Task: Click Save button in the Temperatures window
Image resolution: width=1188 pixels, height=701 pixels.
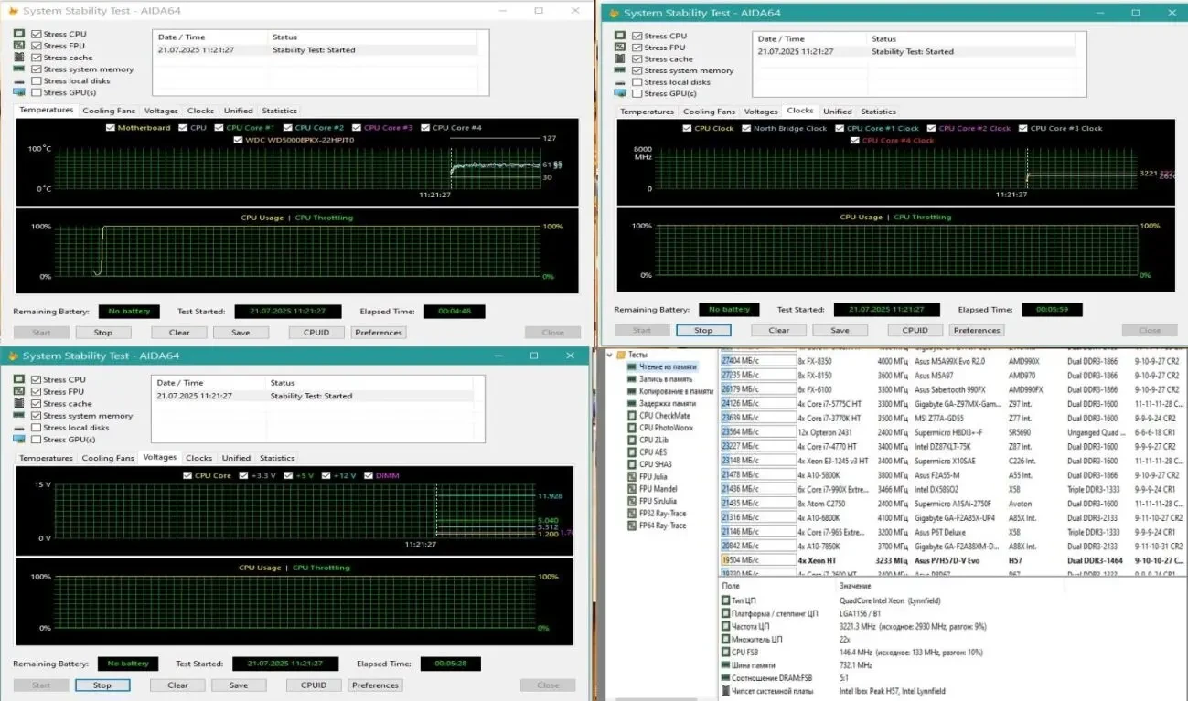Action: [241, 333]
